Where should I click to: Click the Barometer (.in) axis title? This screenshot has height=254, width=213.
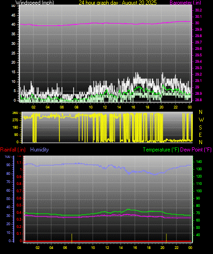pyautogui.click(x=185, y=3)
